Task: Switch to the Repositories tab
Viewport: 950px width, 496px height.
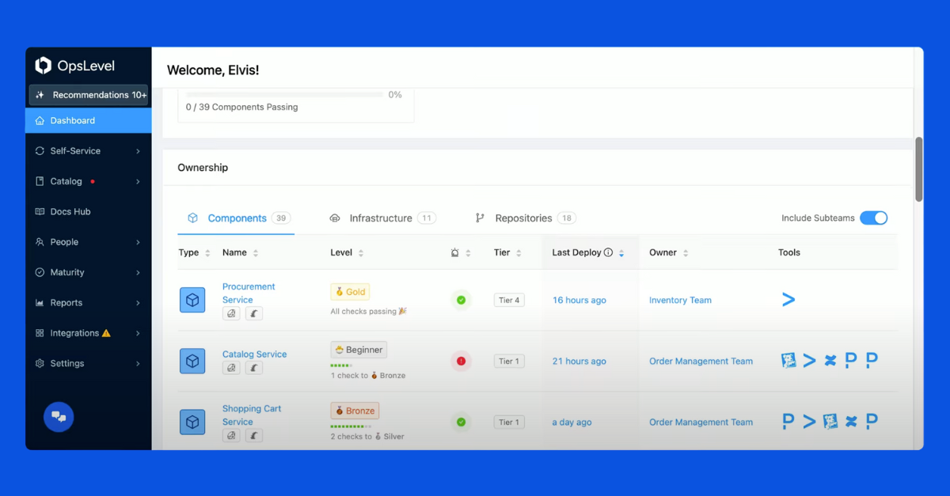Action: tap(526, 218)
